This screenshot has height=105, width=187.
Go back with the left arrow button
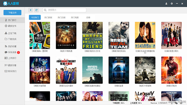click(31, 10)
